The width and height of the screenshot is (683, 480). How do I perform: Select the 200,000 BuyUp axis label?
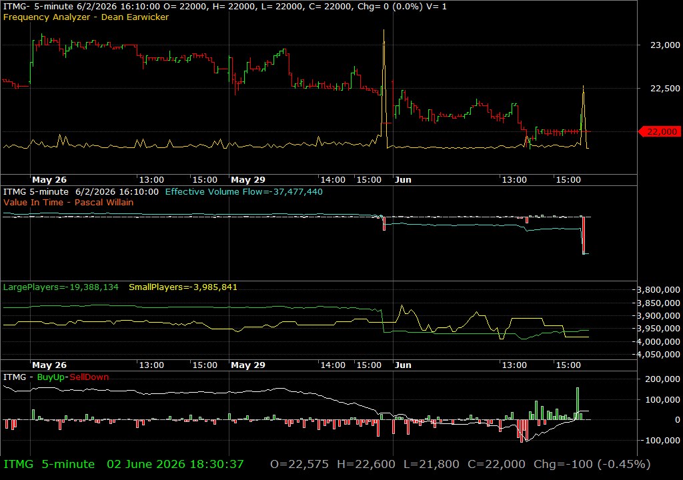point(662,379)
